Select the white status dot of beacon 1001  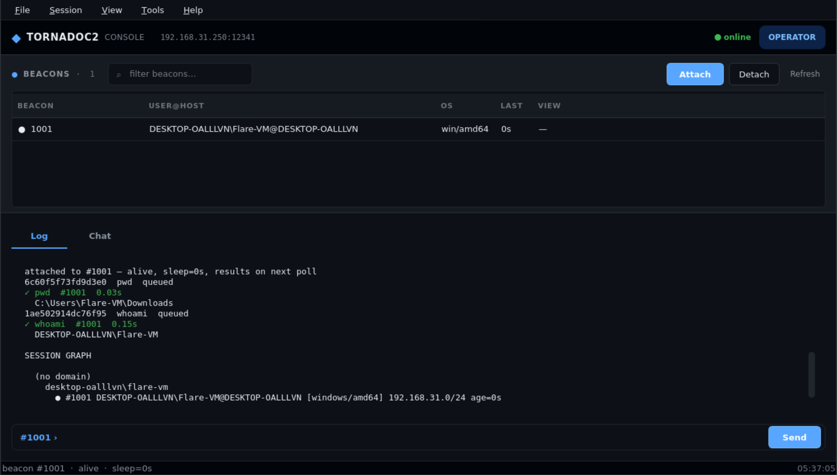point(22,130)
